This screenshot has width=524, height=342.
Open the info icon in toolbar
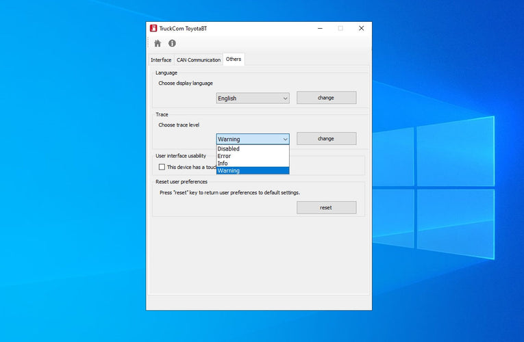172,43
